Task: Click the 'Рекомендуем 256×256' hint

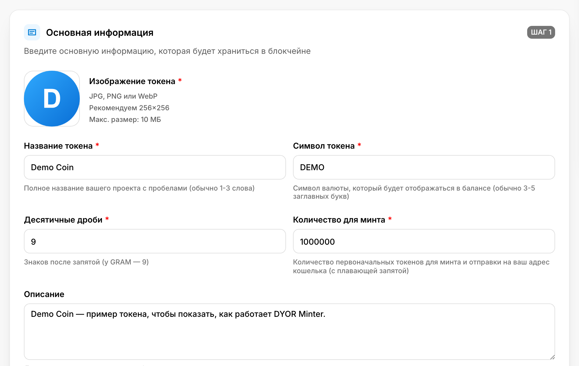Action: pyautogui.click(x=129, y=108)
